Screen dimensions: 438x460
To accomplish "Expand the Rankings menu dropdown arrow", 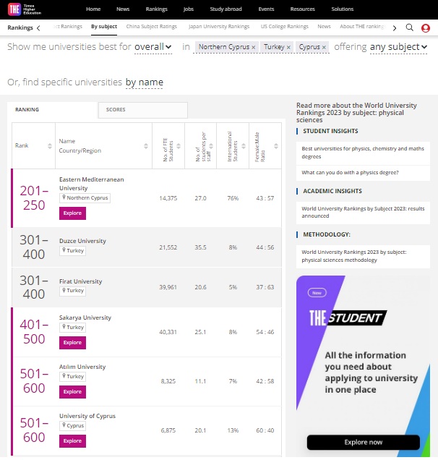I will tap(38, 27).
